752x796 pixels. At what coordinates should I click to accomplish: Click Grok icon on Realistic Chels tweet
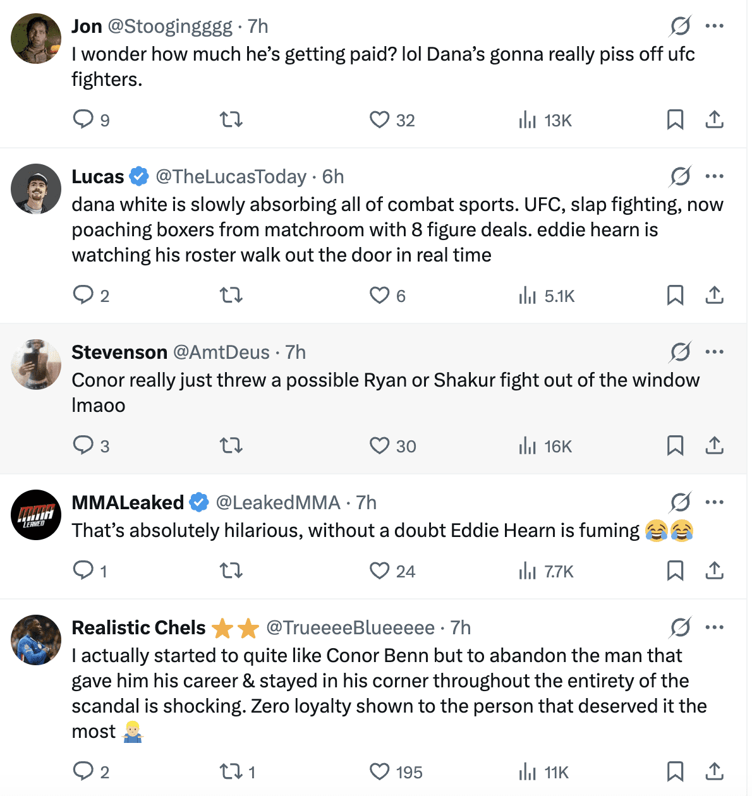click(x=680, y=627)
